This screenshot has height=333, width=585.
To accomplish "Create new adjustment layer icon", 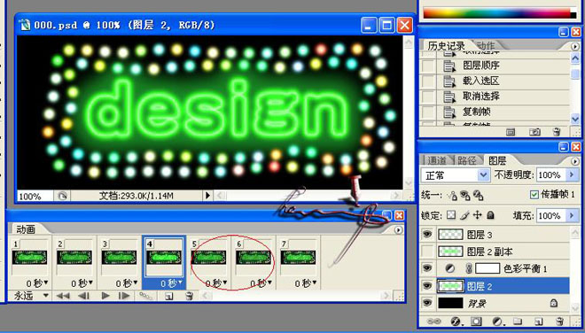I will (x=496, y=321).
